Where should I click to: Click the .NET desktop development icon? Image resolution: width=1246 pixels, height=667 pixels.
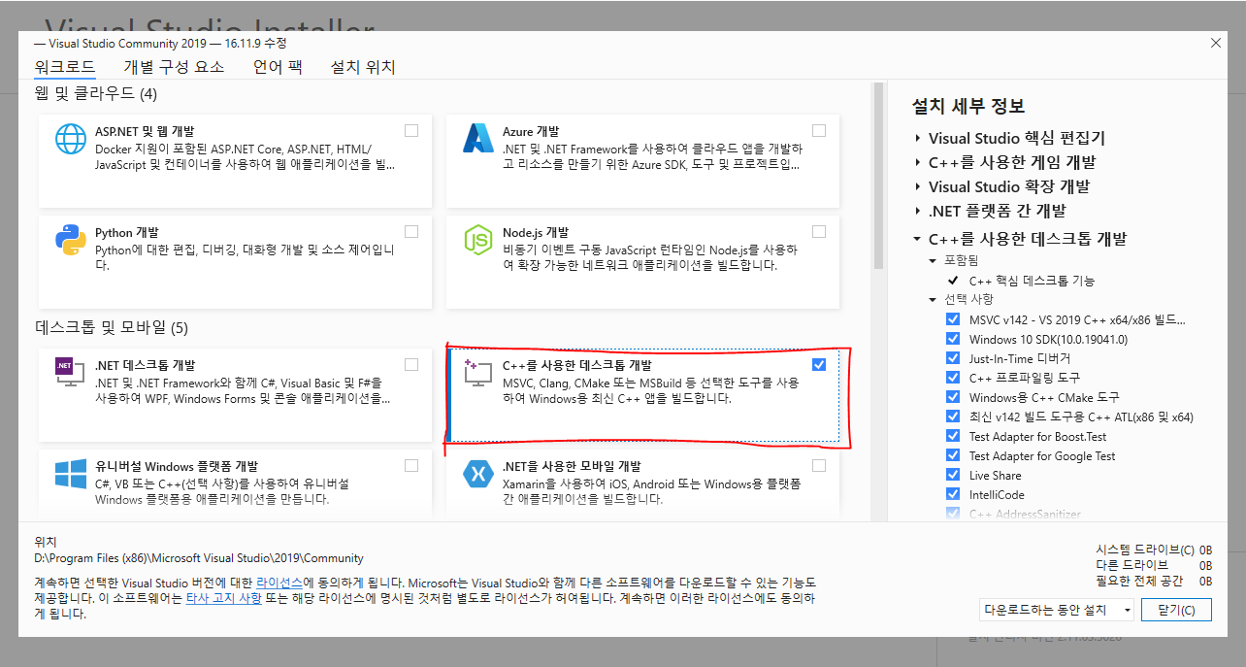coord(71,373)
